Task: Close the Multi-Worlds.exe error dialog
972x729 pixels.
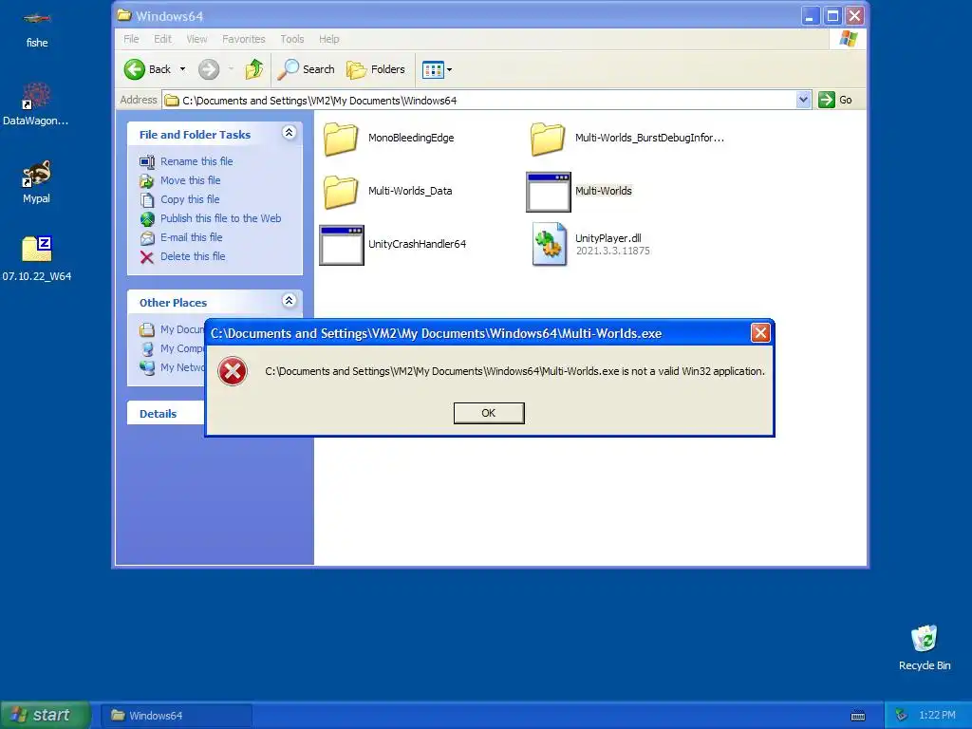Action: [x=760, y=333]
